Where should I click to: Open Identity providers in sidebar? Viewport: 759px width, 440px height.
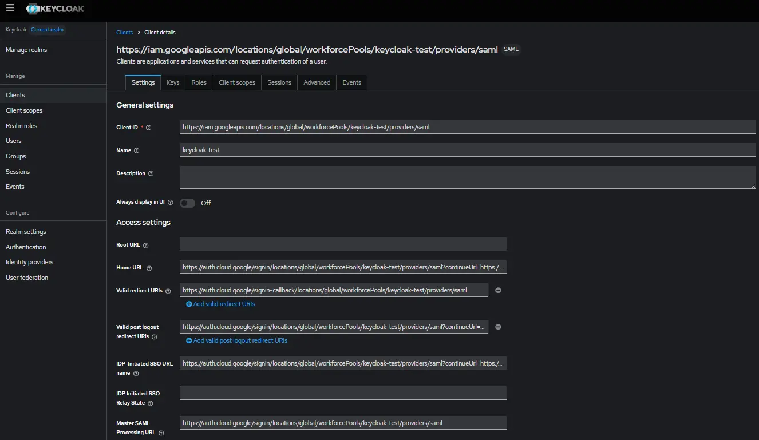click(x=29, y=262)
